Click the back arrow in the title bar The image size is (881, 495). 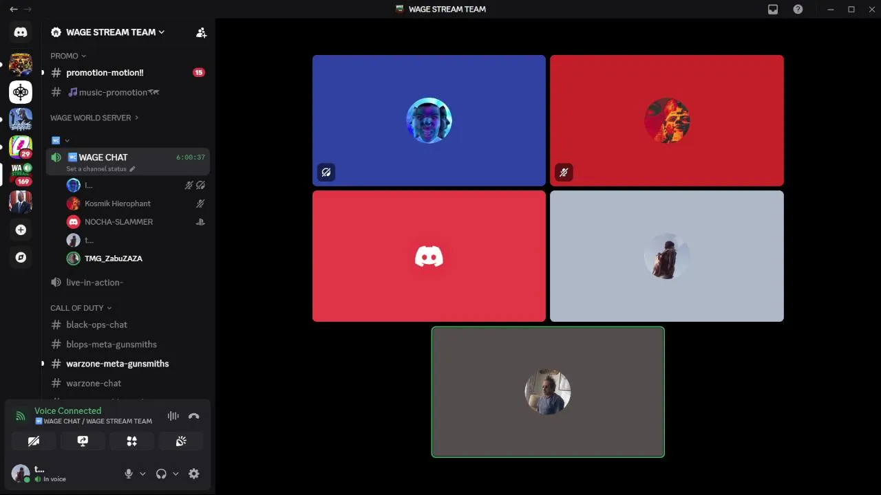[13, 9]
